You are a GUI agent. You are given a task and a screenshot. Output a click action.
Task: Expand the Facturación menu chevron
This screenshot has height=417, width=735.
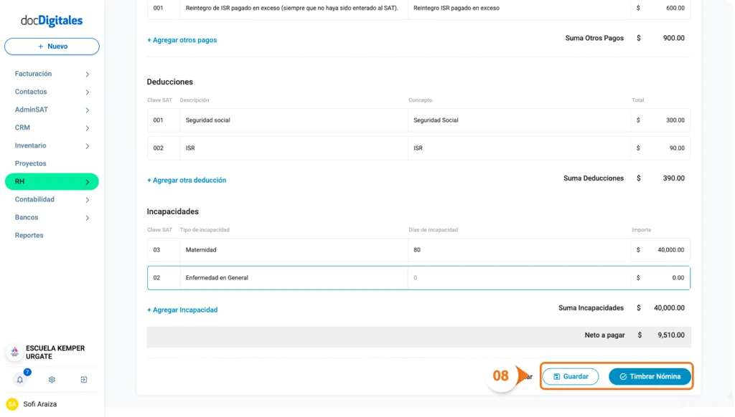coord(87,74)
